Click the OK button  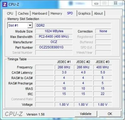click(x=110, y=114)
